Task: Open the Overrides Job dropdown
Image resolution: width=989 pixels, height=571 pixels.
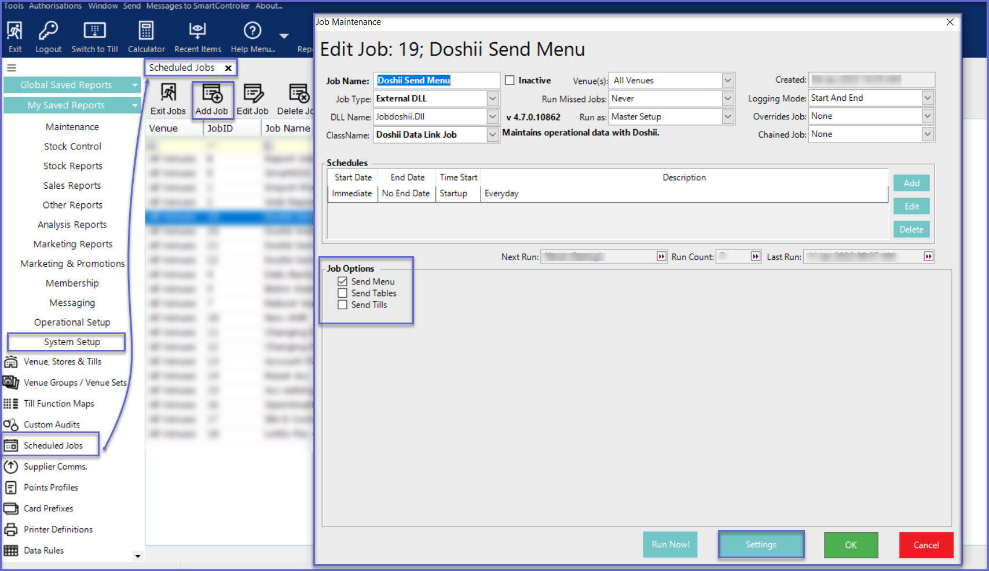Action: click(x=928, y=116)
